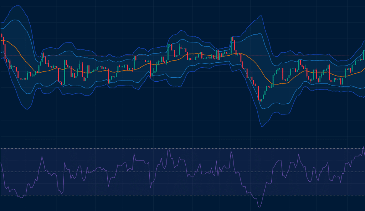Select the middle dashed line in oscillator panel
Viewport: 365px width, 211px height.
107,172
